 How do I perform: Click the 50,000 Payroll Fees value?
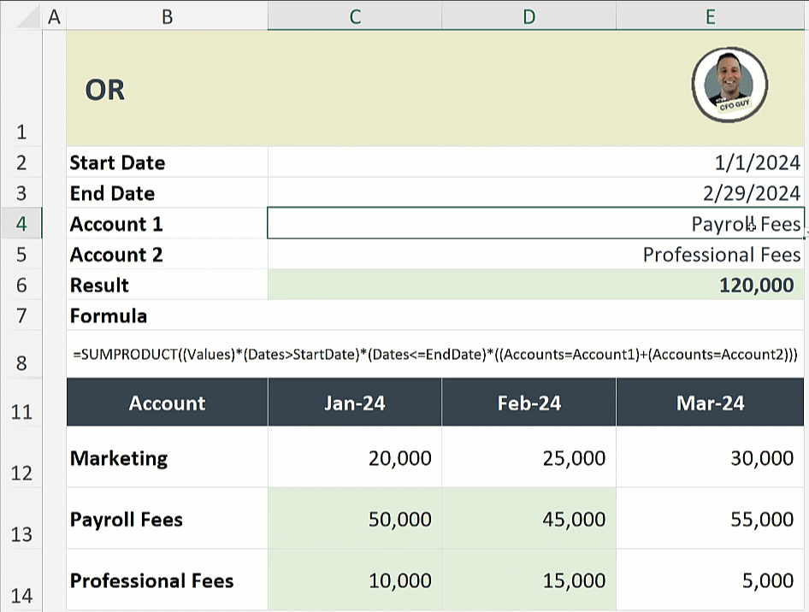point(353,520)
